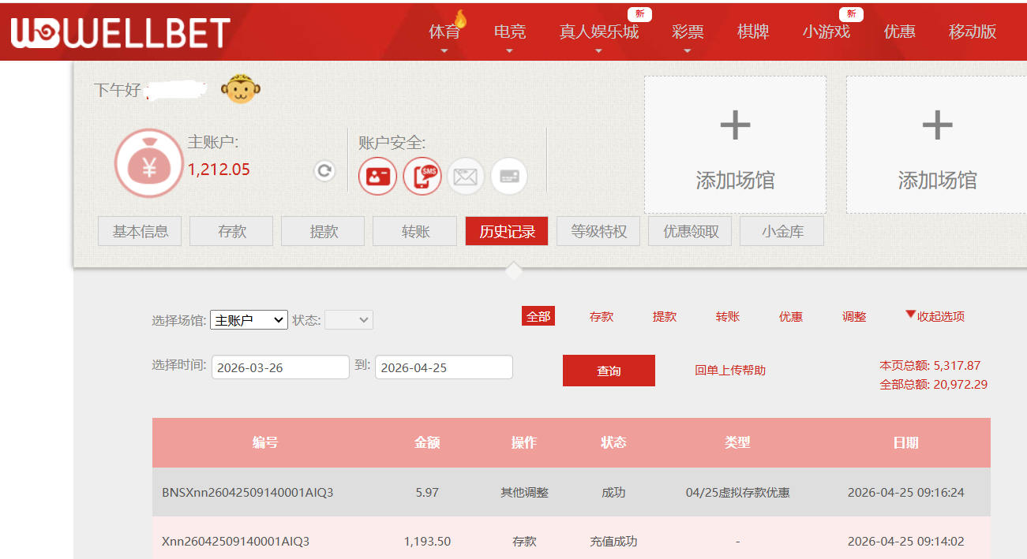Filter records by 提款
The height and width of the screenshot is (559, 1027).
tap(665, 316)
